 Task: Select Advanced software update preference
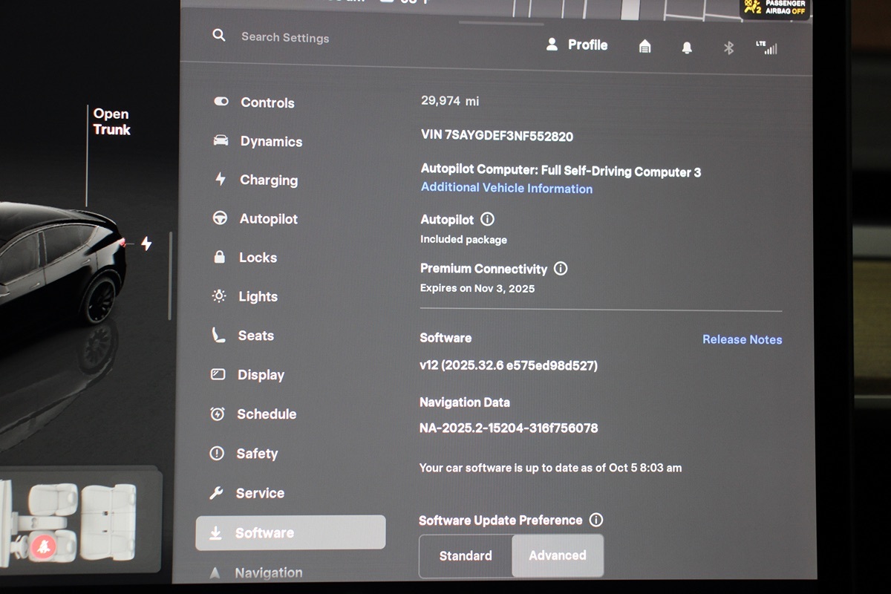(x=558, y=555)
